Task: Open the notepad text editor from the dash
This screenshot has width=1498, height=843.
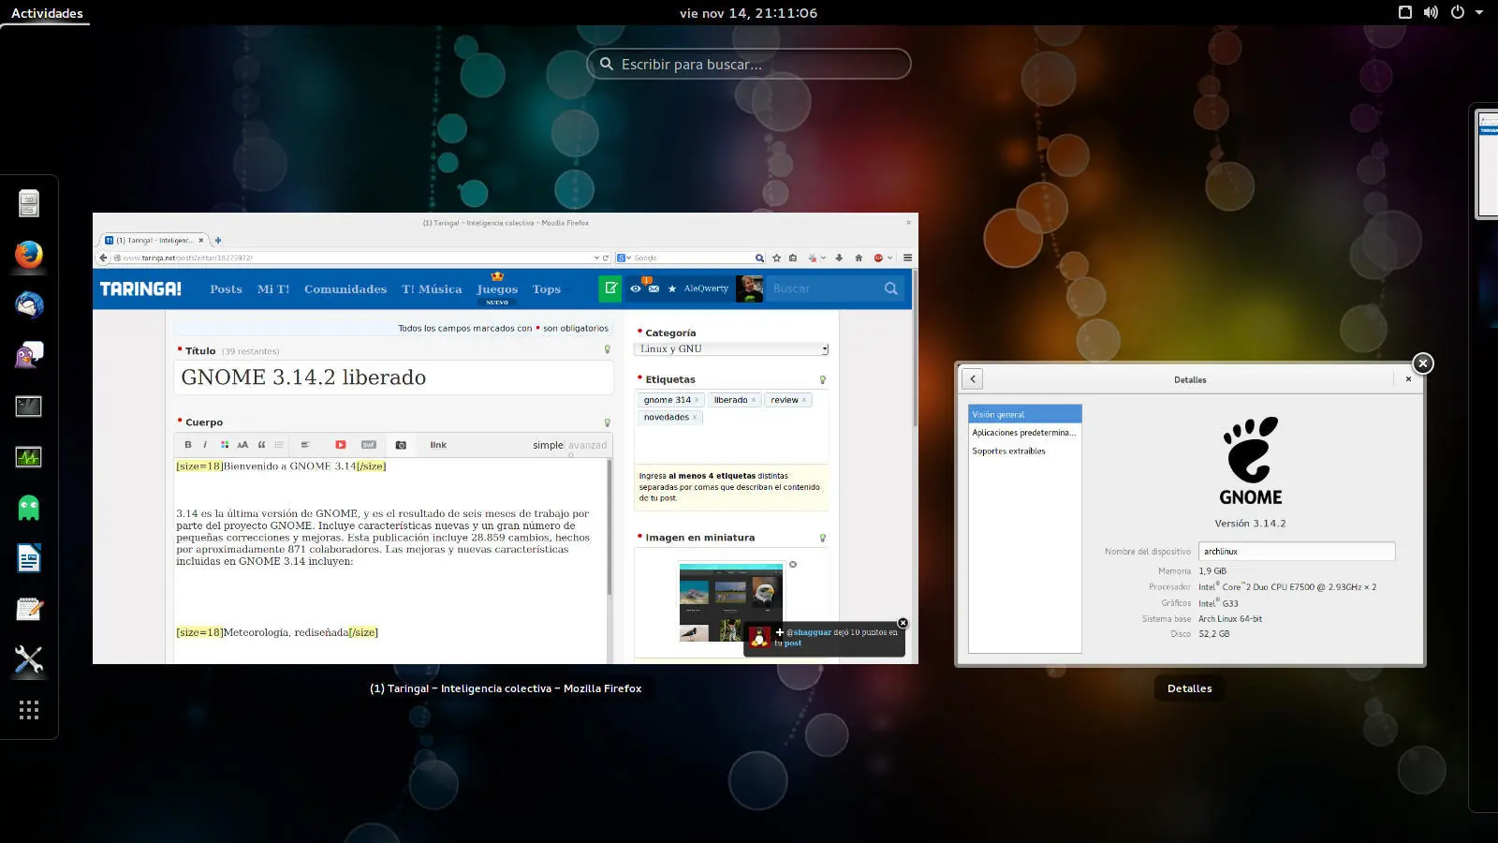Action: tap(29, 609)
